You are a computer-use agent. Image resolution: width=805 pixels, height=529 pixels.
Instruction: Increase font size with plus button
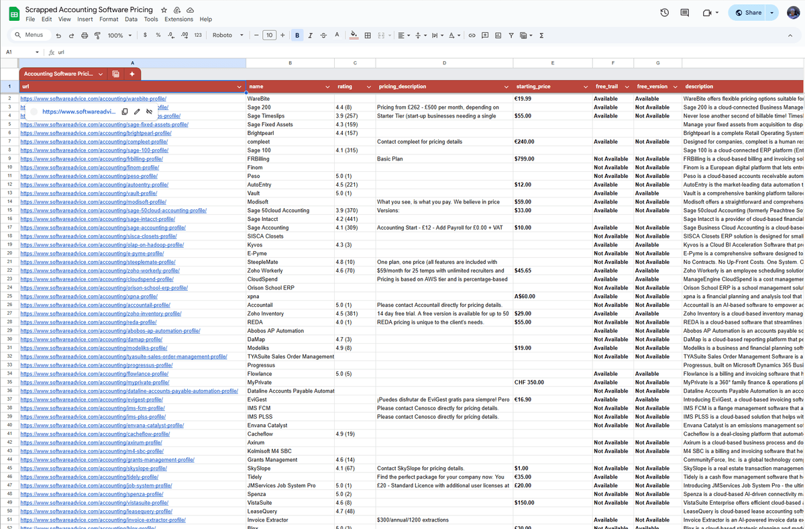click(282, 35)
